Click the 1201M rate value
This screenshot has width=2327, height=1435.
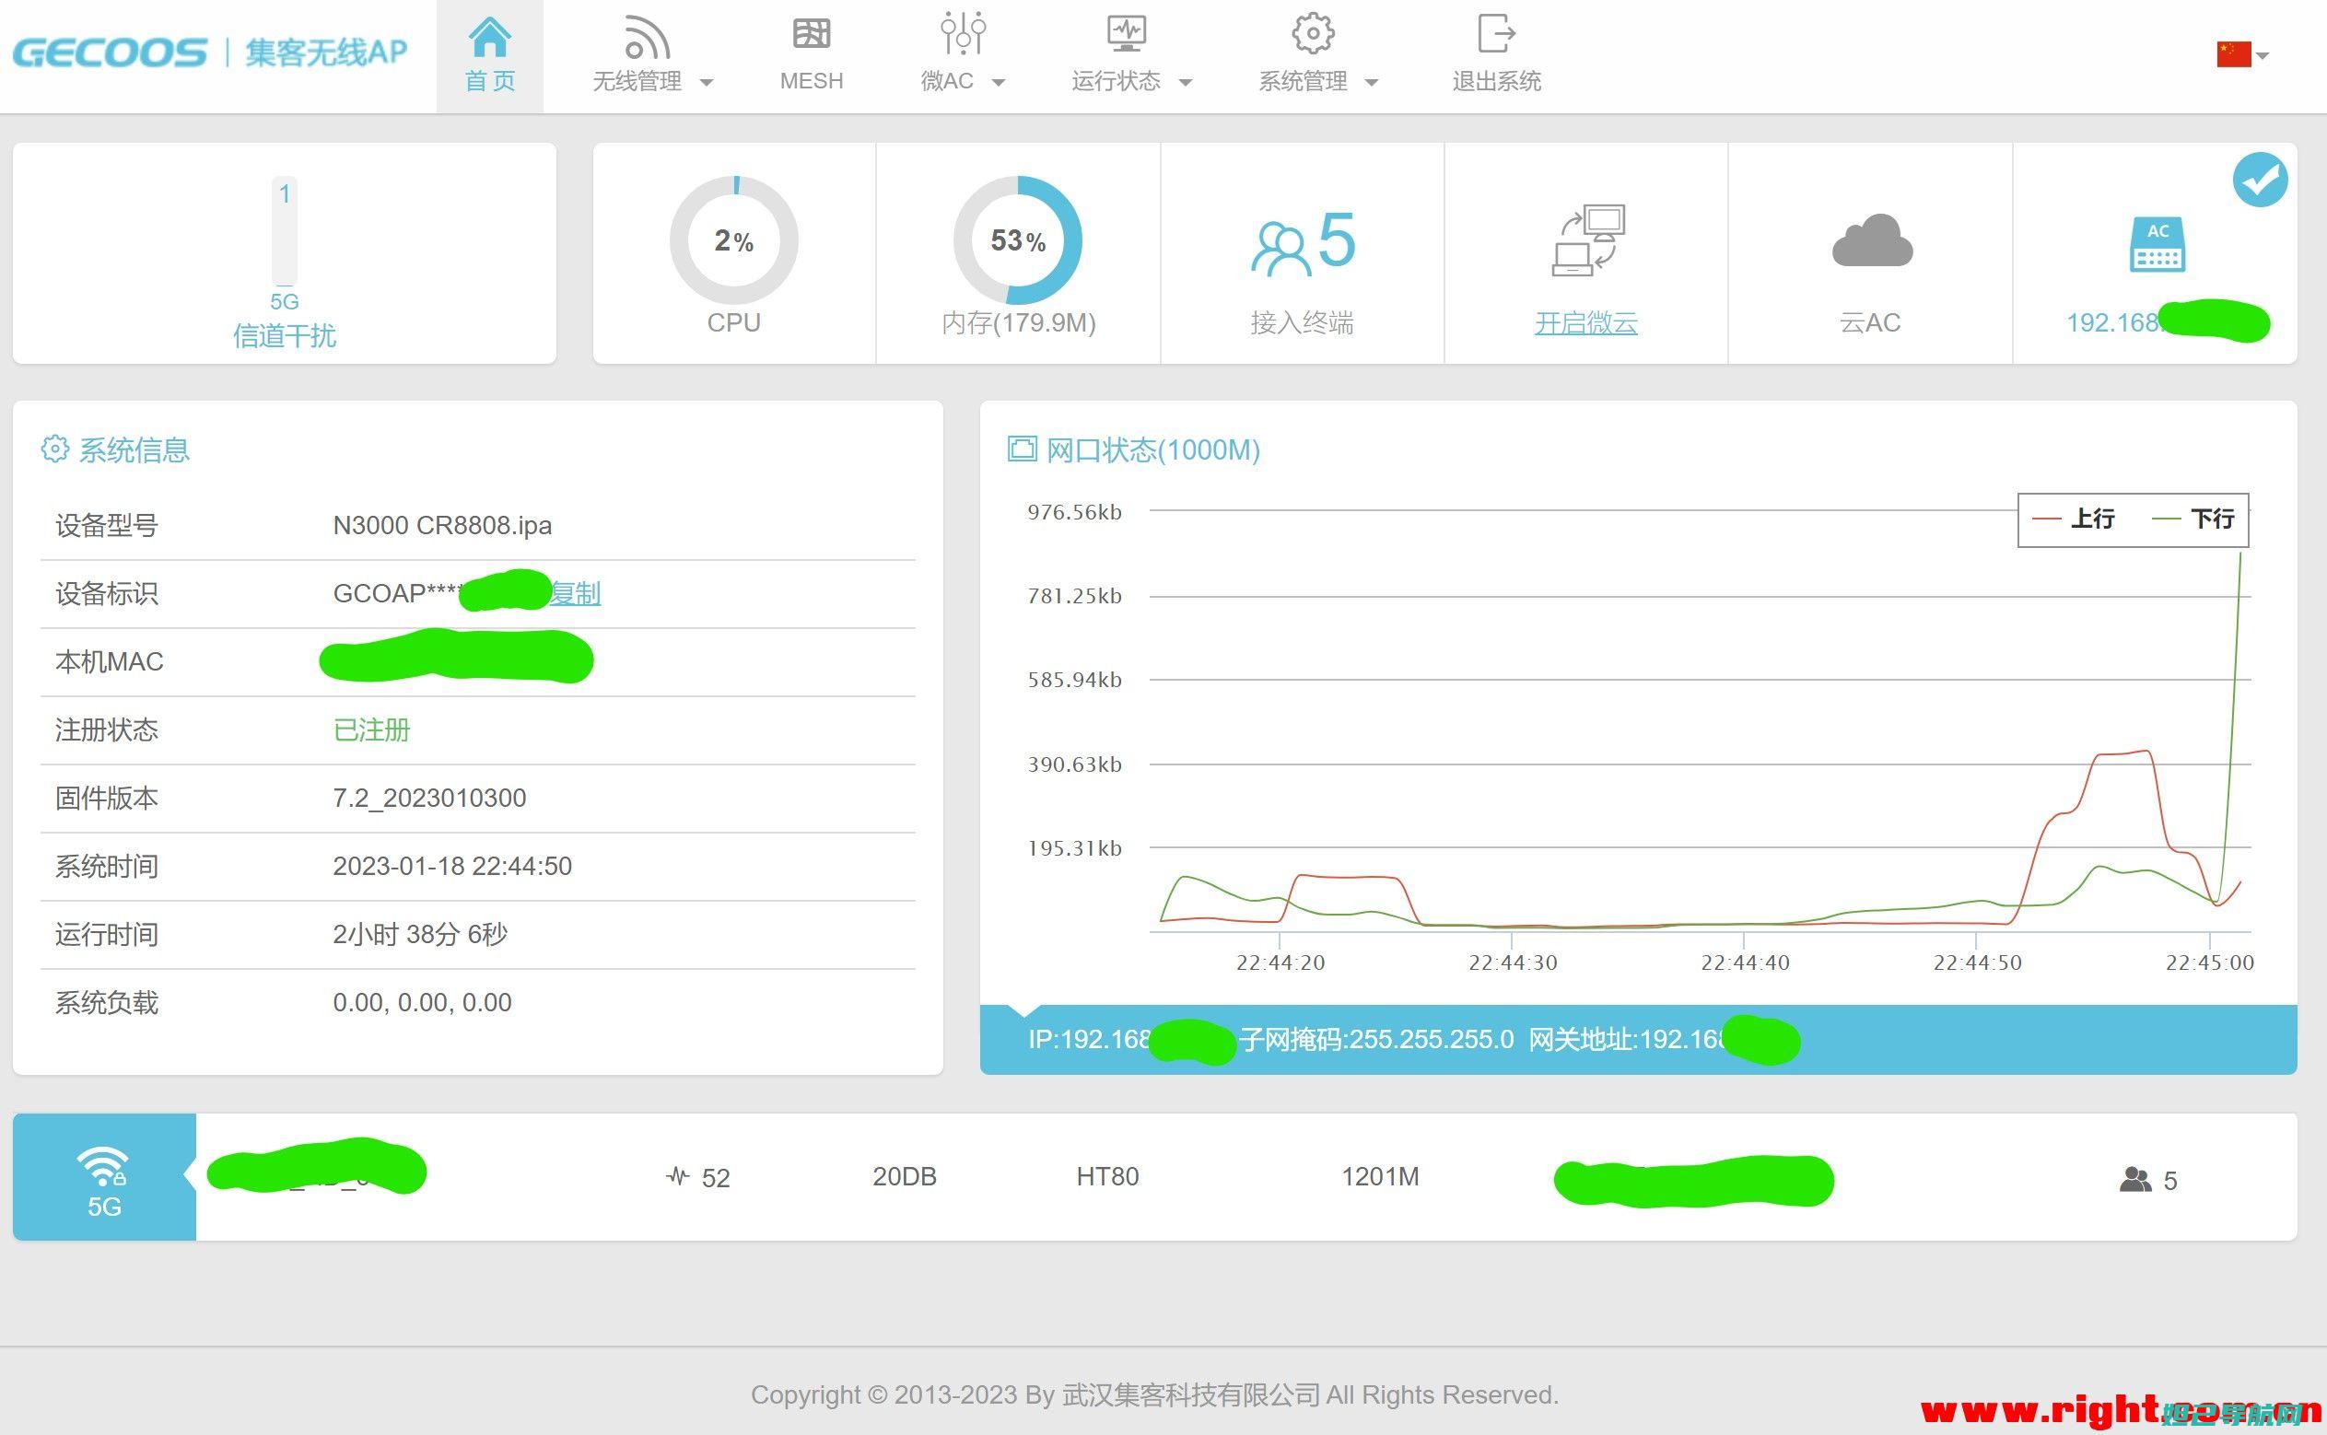click(1380, 1177)
